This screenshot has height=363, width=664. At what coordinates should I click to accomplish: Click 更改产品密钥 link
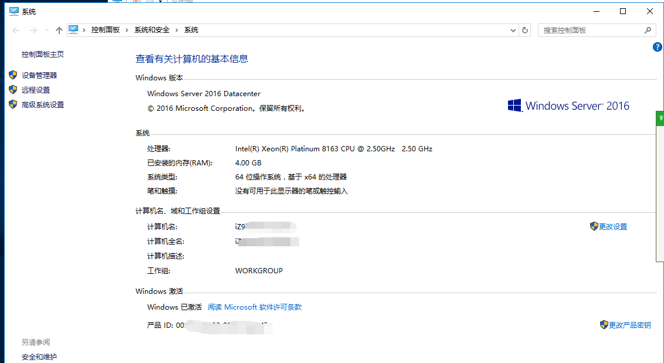(630, 325)
